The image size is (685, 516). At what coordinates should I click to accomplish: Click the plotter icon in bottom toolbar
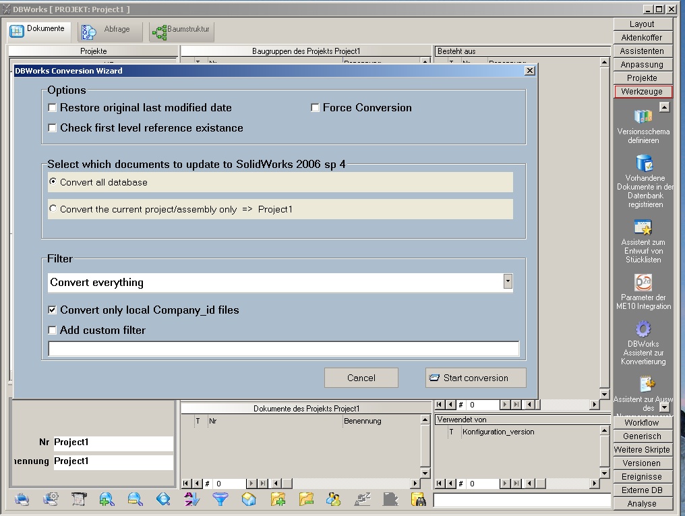coord(79,499)
